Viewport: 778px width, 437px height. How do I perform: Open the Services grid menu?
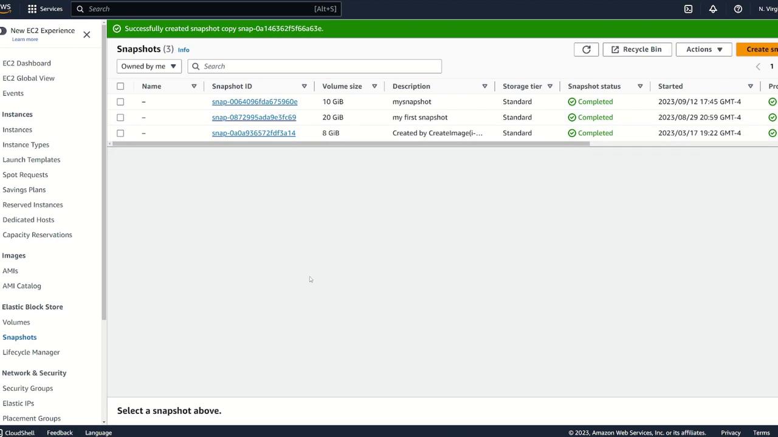(x=45, y=9)
